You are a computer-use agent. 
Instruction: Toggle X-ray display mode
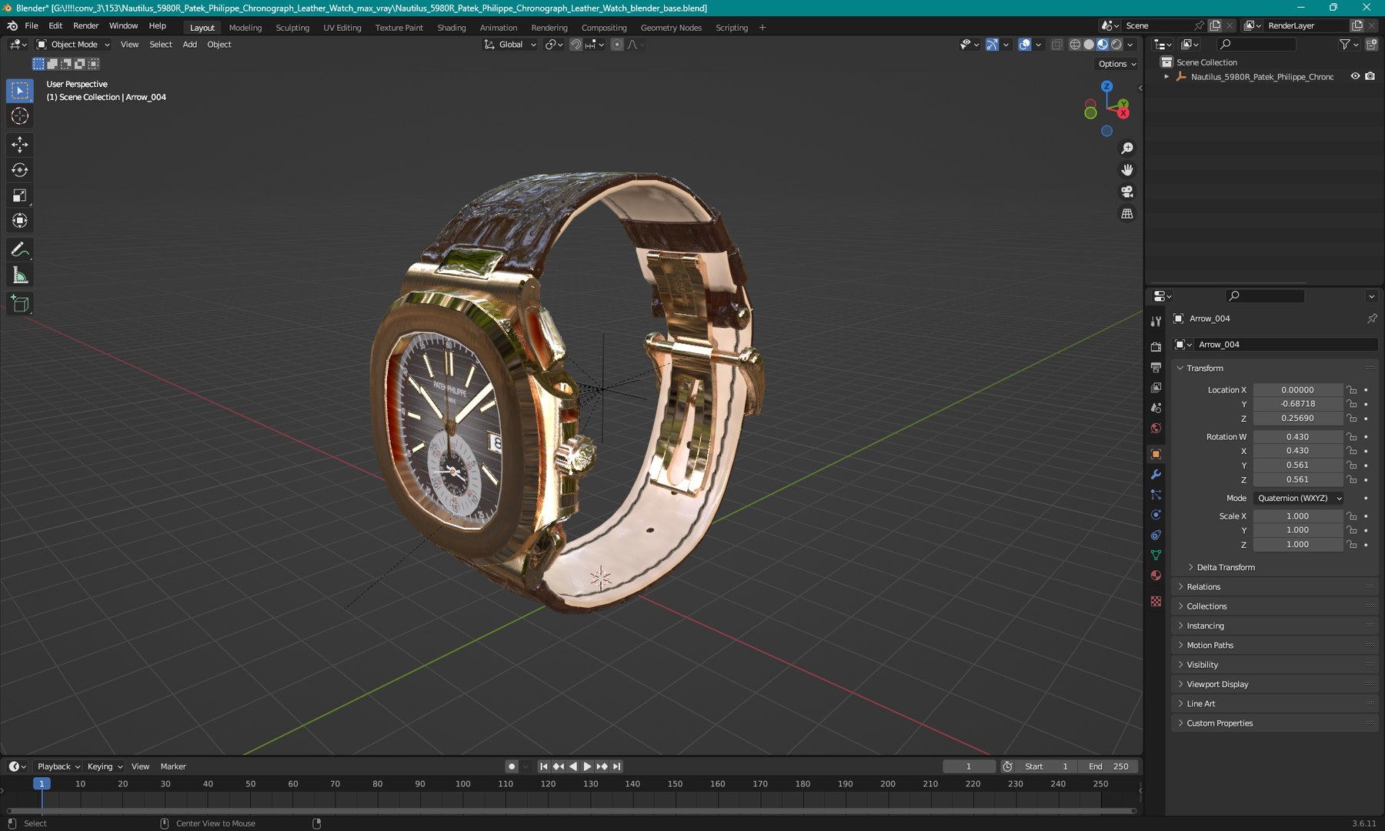(1057, 45)
